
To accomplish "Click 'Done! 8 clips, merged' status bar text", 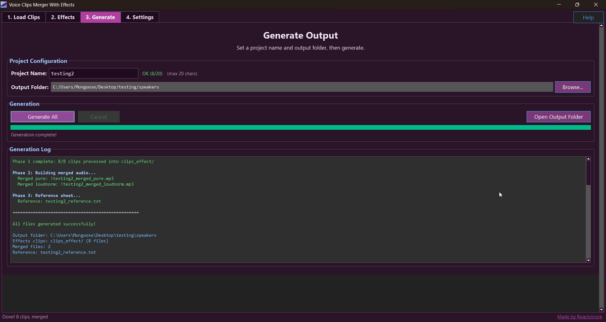I will [x=25, y=317].
